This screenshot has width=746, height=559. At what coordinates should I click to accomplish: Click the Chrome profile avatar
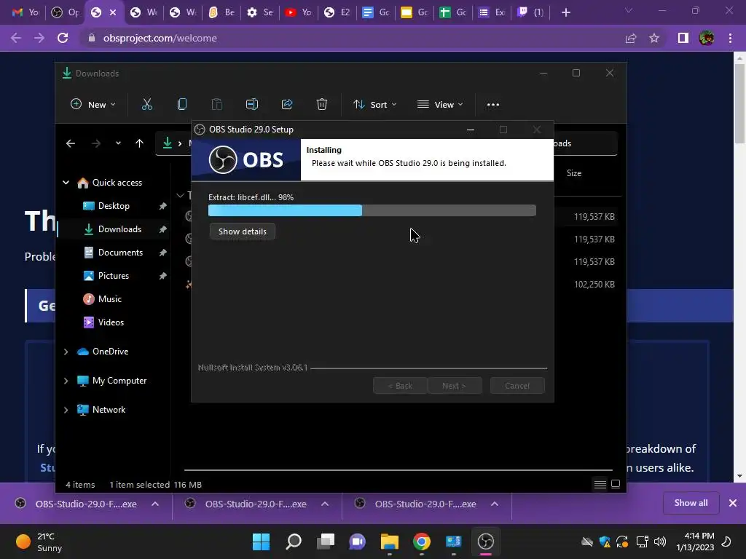[x=707, y=38]
